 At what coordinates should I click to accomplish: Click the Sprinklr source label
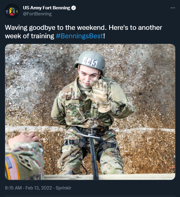click(x=64, y=188)
